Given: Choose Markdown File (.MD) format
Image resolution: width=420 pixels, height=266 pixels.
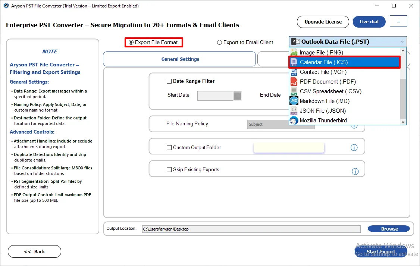Looking at the screenshot, I should 344,101.
